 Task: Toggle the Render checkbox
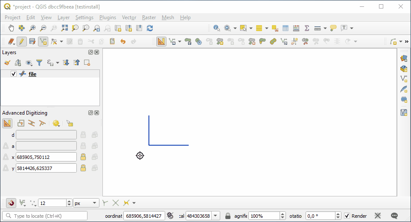coord(347,216)
